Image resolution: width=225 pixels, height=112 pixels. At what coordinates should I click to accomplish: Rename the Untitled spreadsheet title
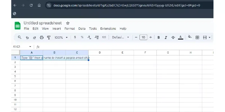tap(43, 23)
